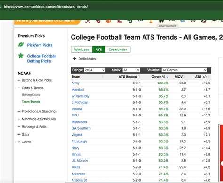Screen dimensions: 223x183
Task: Sort table by ATS +/- header
Action: pyautogui.click(x=201, y=77)
